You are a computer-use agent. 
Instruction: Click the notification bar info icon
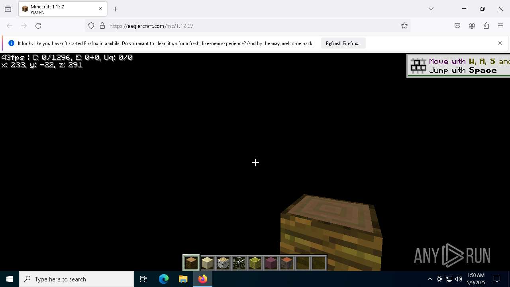pos(11,43)
